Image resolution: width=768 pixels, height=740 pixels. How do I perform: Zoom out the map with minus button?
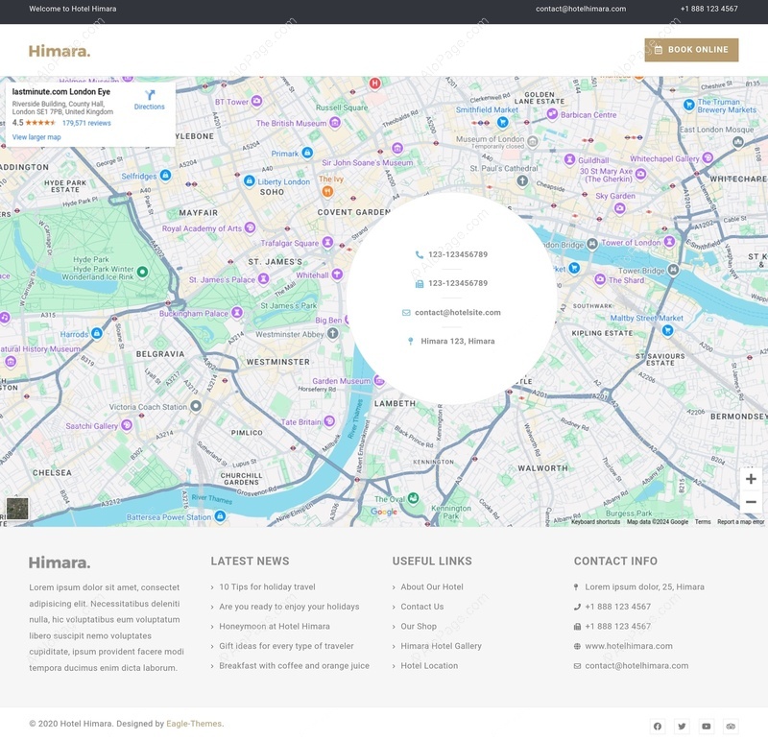click(x=751, y=502)
